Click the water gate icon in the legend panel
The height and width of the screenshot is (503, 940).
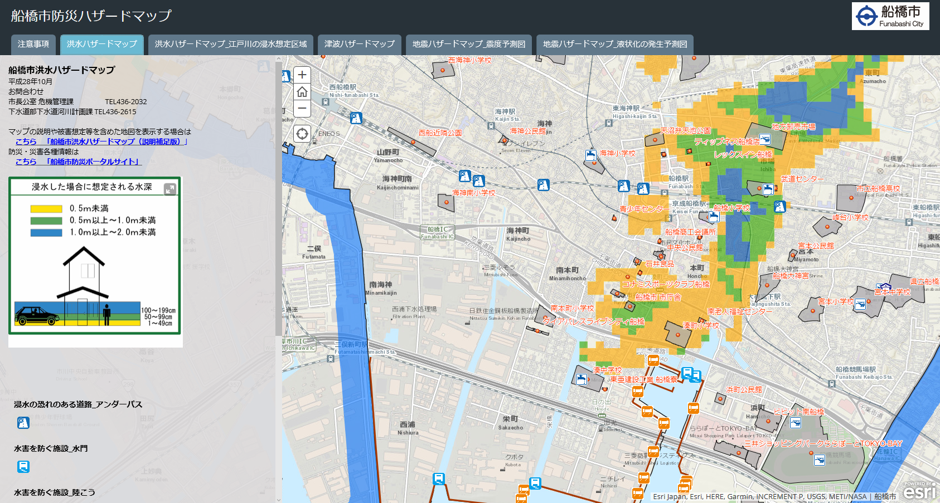(x=23, y=467)
